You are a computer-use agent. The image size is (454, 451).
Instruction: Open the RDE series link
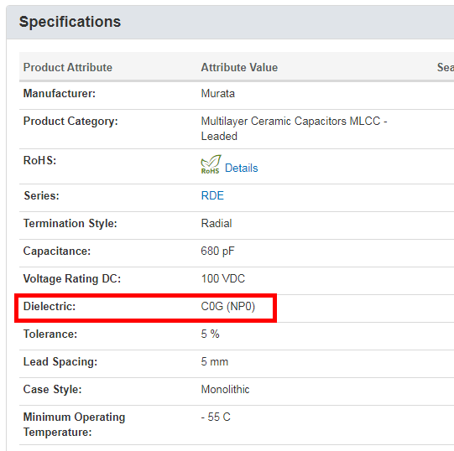[x=212, y=196]
